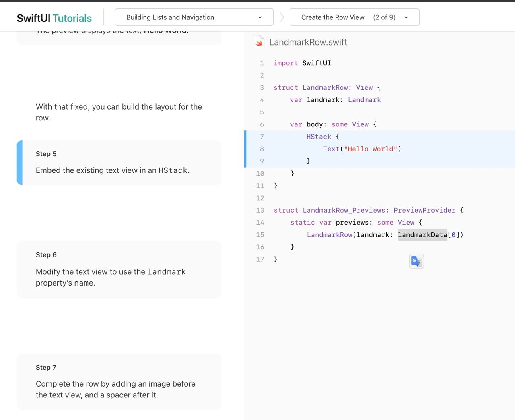Click the "HStack {" code line

click(323, 137)
